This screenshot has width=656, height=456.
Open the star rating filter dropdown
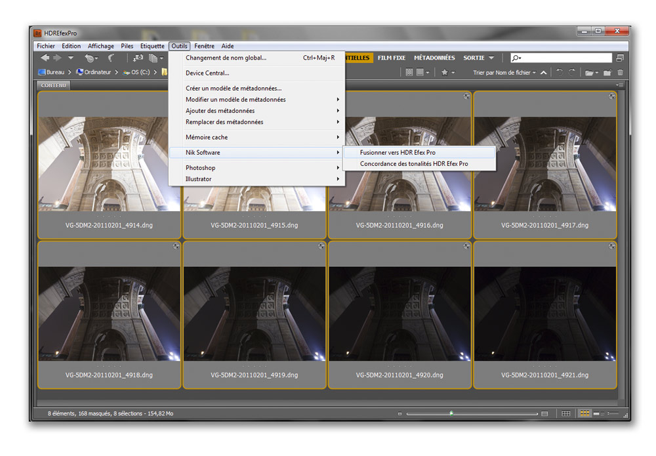tap(448, 72)
